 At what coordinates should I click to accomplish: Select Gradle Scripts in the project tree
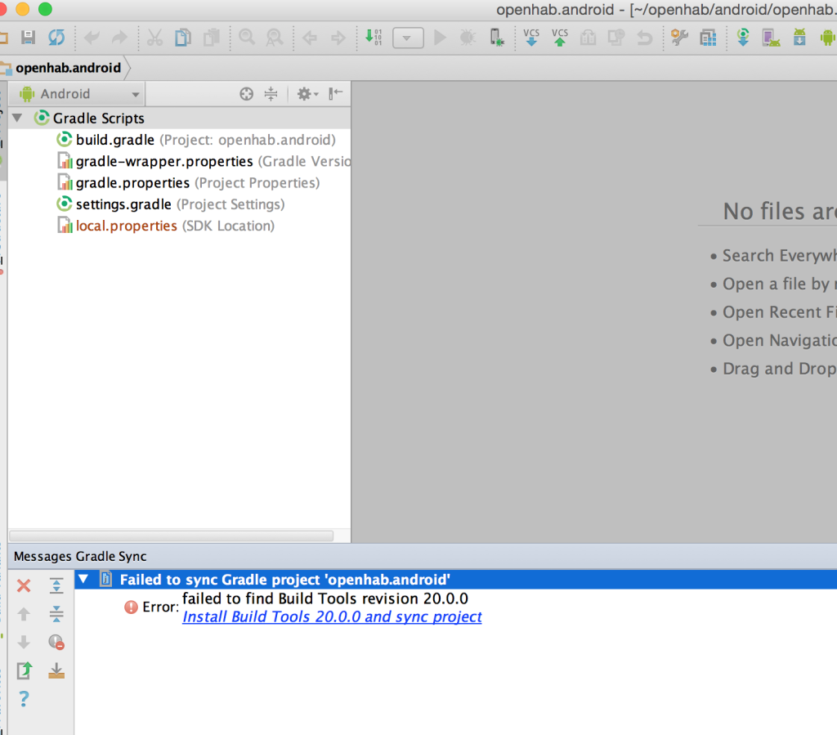tap(98, 118)
